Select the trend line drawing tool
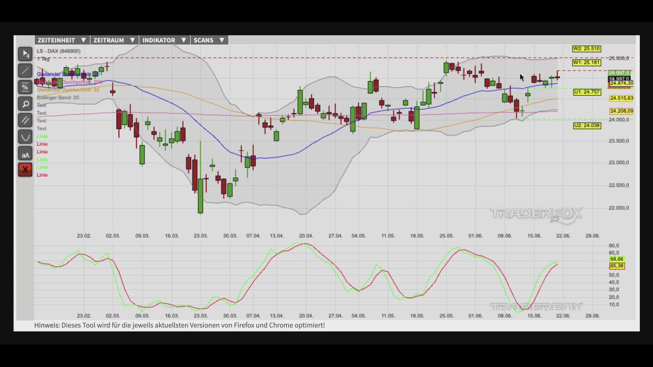Viewport: 653px width, 367px height. click(x=25, y=71)
